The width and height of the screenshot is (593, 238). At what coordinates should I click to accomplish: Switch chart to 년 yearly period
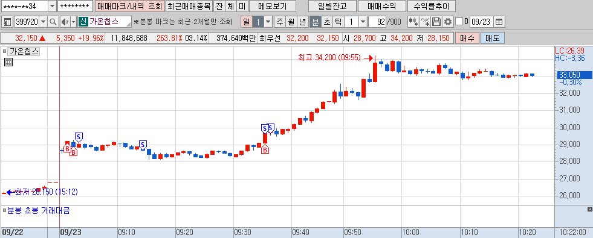pos(302,22)
